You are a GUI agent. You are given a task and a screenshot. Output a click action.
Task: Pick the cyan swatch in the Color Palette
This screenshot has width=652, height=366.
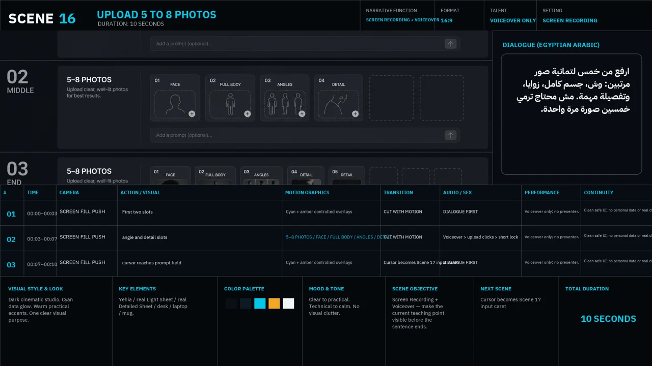260,303
